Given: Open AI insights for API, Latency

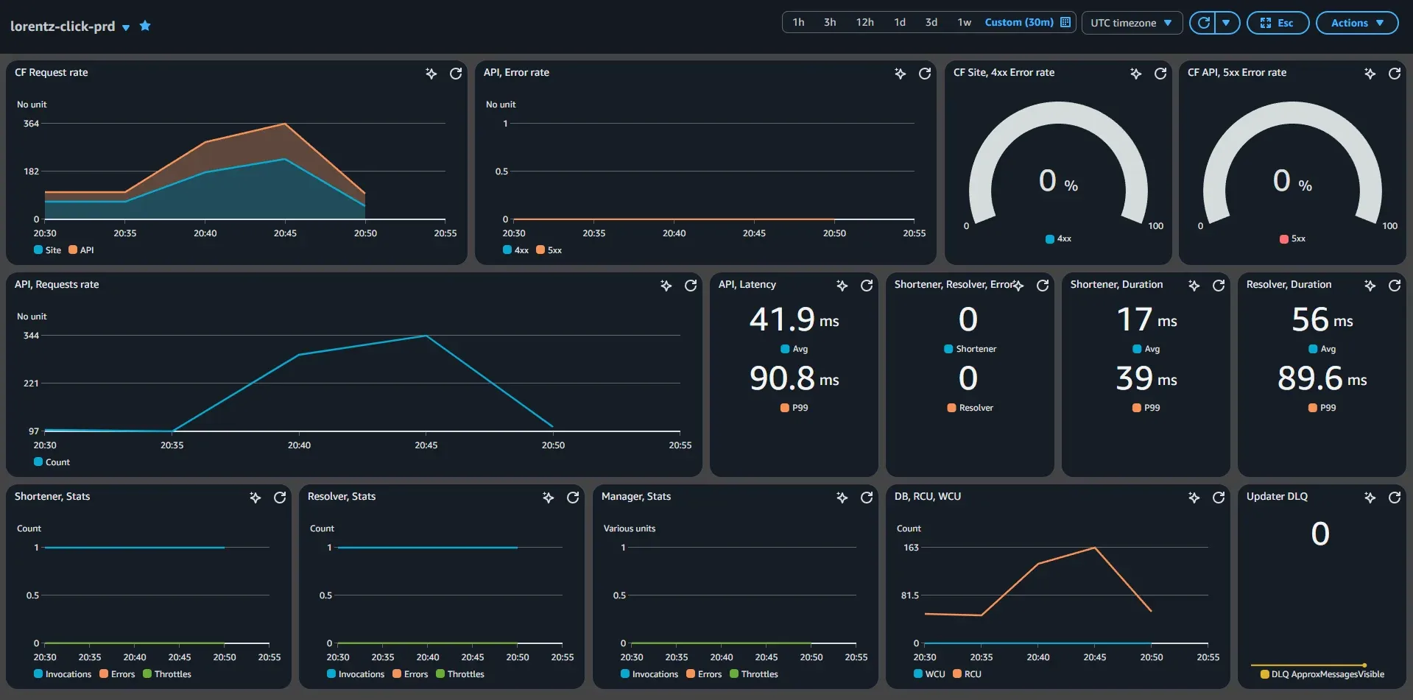Looking at the screenshot, I should coord(842,286).
